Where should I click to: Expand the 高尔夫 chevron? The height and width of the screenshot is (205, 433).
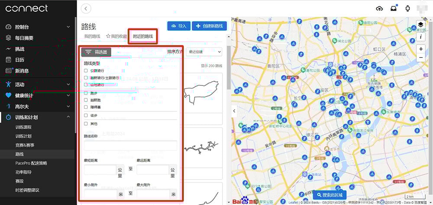(x=68, y=107)
